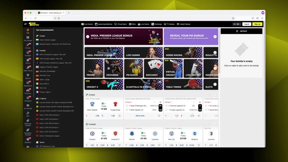288x162 pixels.
Task: Show previous promo banner with left arrow
Action: pos(88,37)
